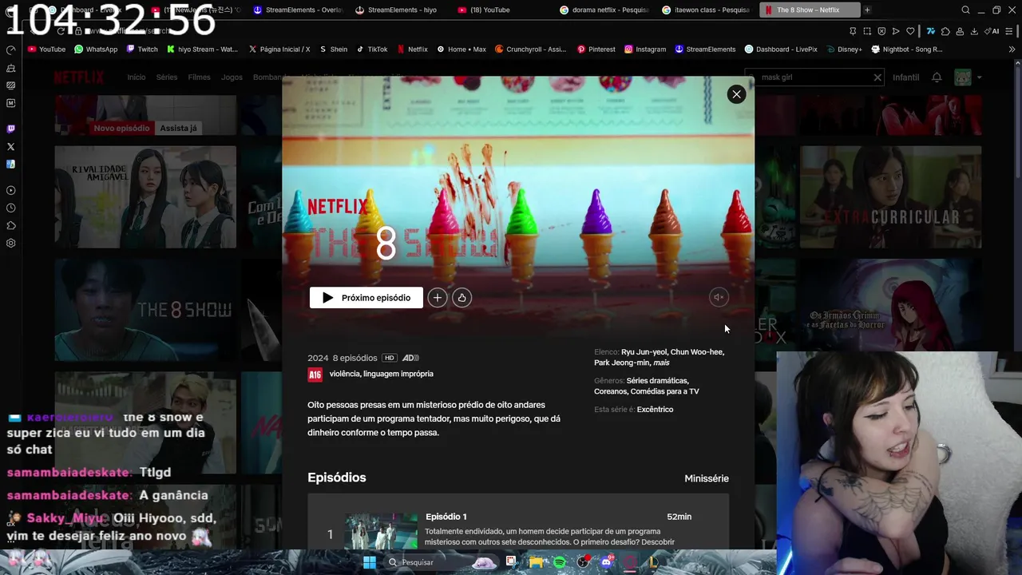Image resolution: width=1022 pixels, height=575 pixels.
Task: Open the 'Os Irmãos Grimm' series thumbnail
Action: tap(891, 311)
